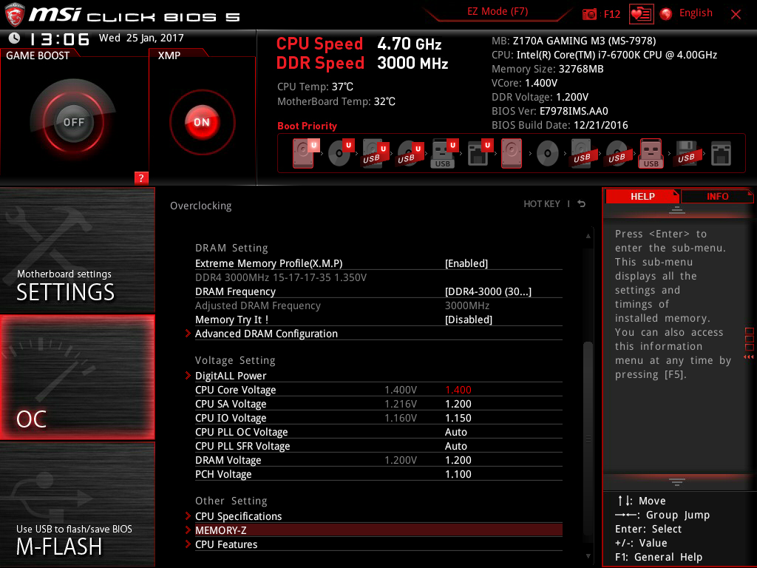Select the highlighted UEFI hard disk boot device
757x568 pixels.
click(x=305, y=154)
